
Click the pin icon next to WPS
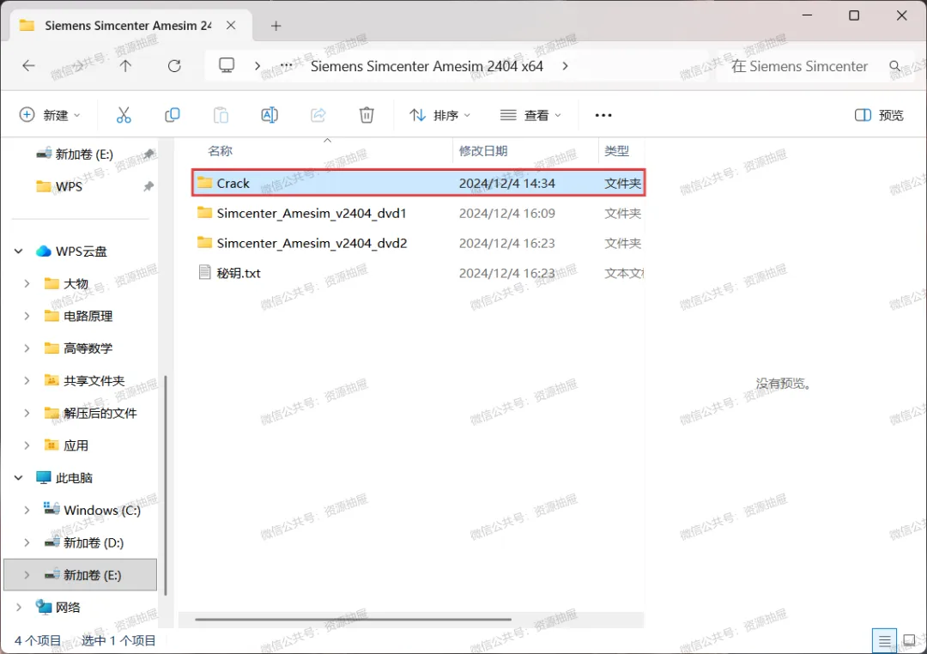(148, 186)
